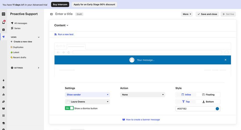Open Series in sidebar
The height and width of the screenshot is (130, 241).
pos(17,28)
